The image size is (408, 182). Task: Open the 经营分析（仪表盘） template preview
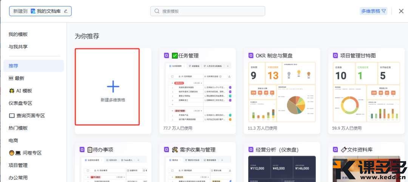282,169
